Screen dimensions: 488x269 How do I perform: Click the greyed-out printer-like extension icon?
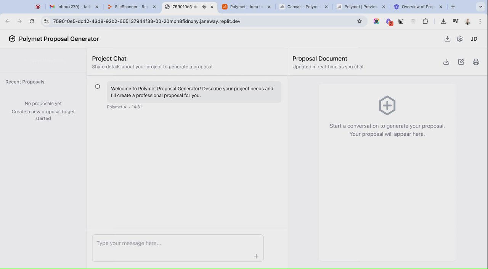pyautogui.click(x=413, y=21)
